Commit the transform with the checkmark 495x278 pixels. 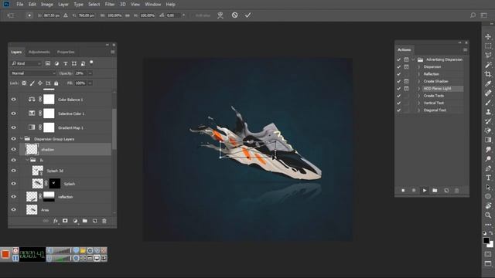pos(247,15)
